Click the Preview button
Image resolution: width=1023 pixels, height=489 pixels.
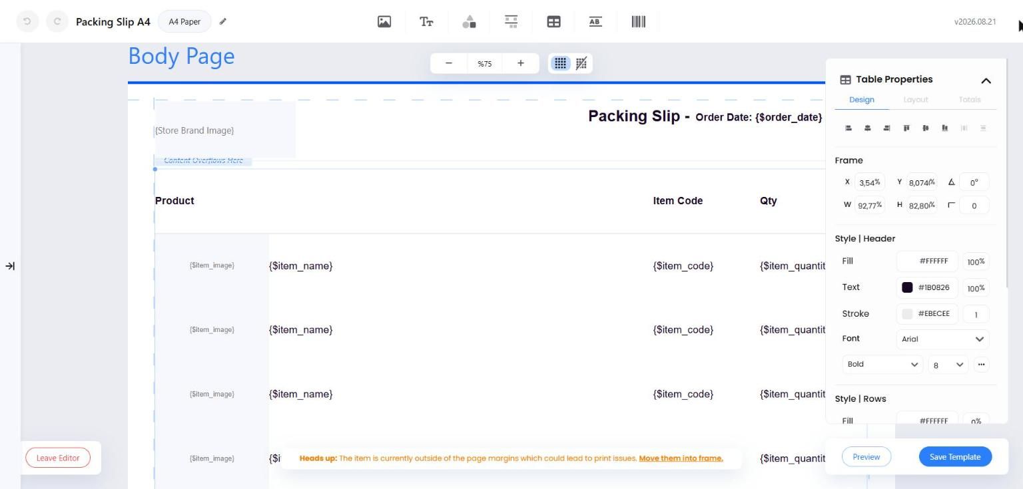(x=866, y=457)
